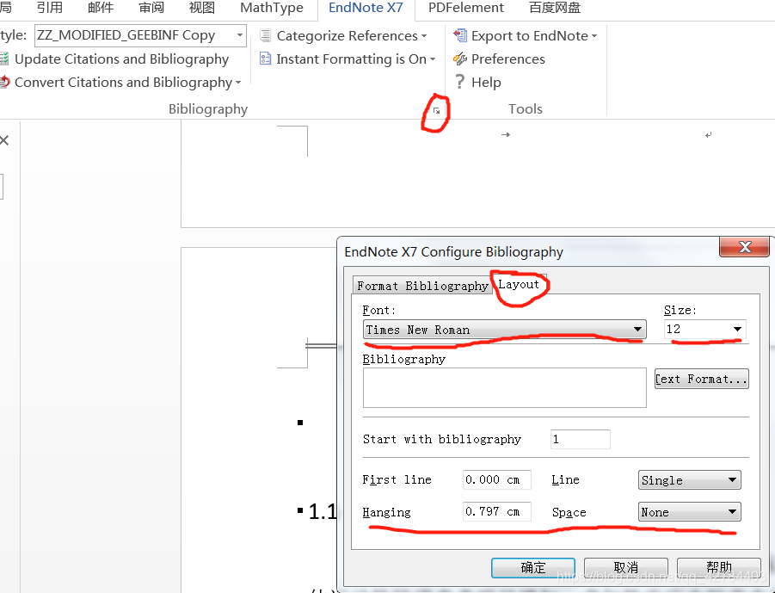775x593 pixels.
Task: Click the Help question mark icon
Action: (x=459, y=82)
